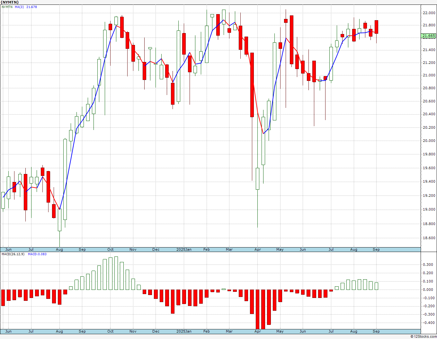The height and width of the screenshot is (339, 437).
Task: Select the 20.800 price axis label
Action: [429, 88]
